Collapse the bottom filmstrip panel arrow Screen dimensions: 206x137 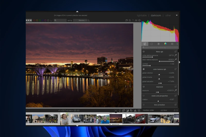tap(77, 126)
